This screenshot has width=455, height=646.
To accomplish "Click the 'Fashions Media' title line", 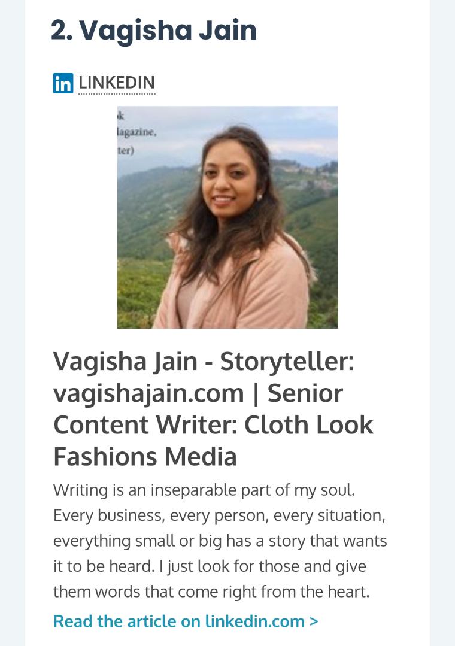I will coord(145,457).
